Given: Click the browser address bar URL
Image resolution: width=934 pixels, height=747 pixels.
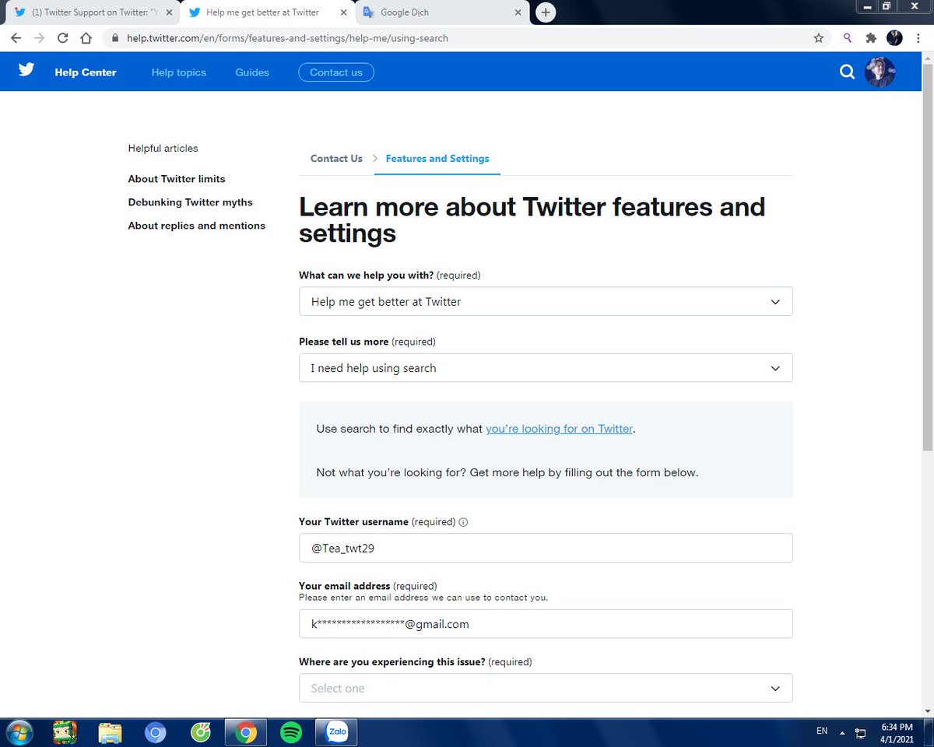Looking at the screenshot, I should pos(288,37).
